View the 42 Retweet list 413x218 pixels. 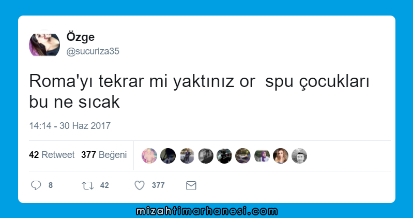tap(52, 155)
